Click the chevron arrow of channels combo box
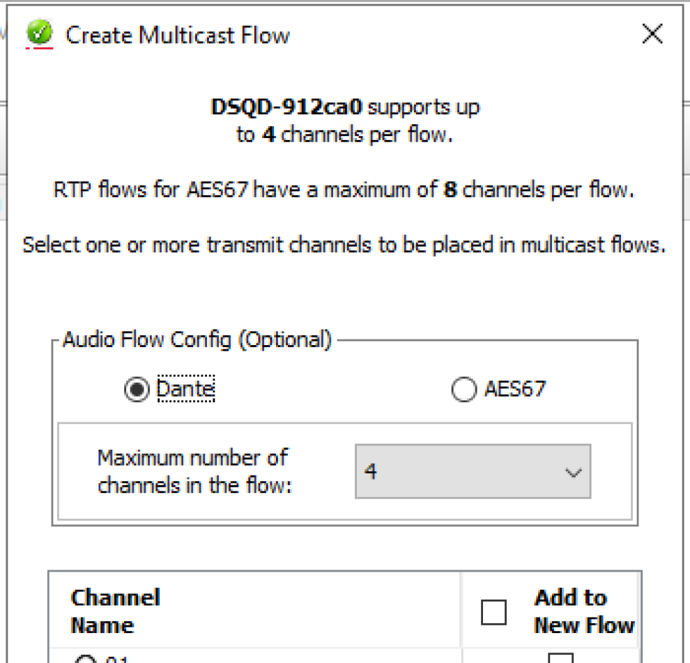690x663 pixels. click(x=573, y=473)
